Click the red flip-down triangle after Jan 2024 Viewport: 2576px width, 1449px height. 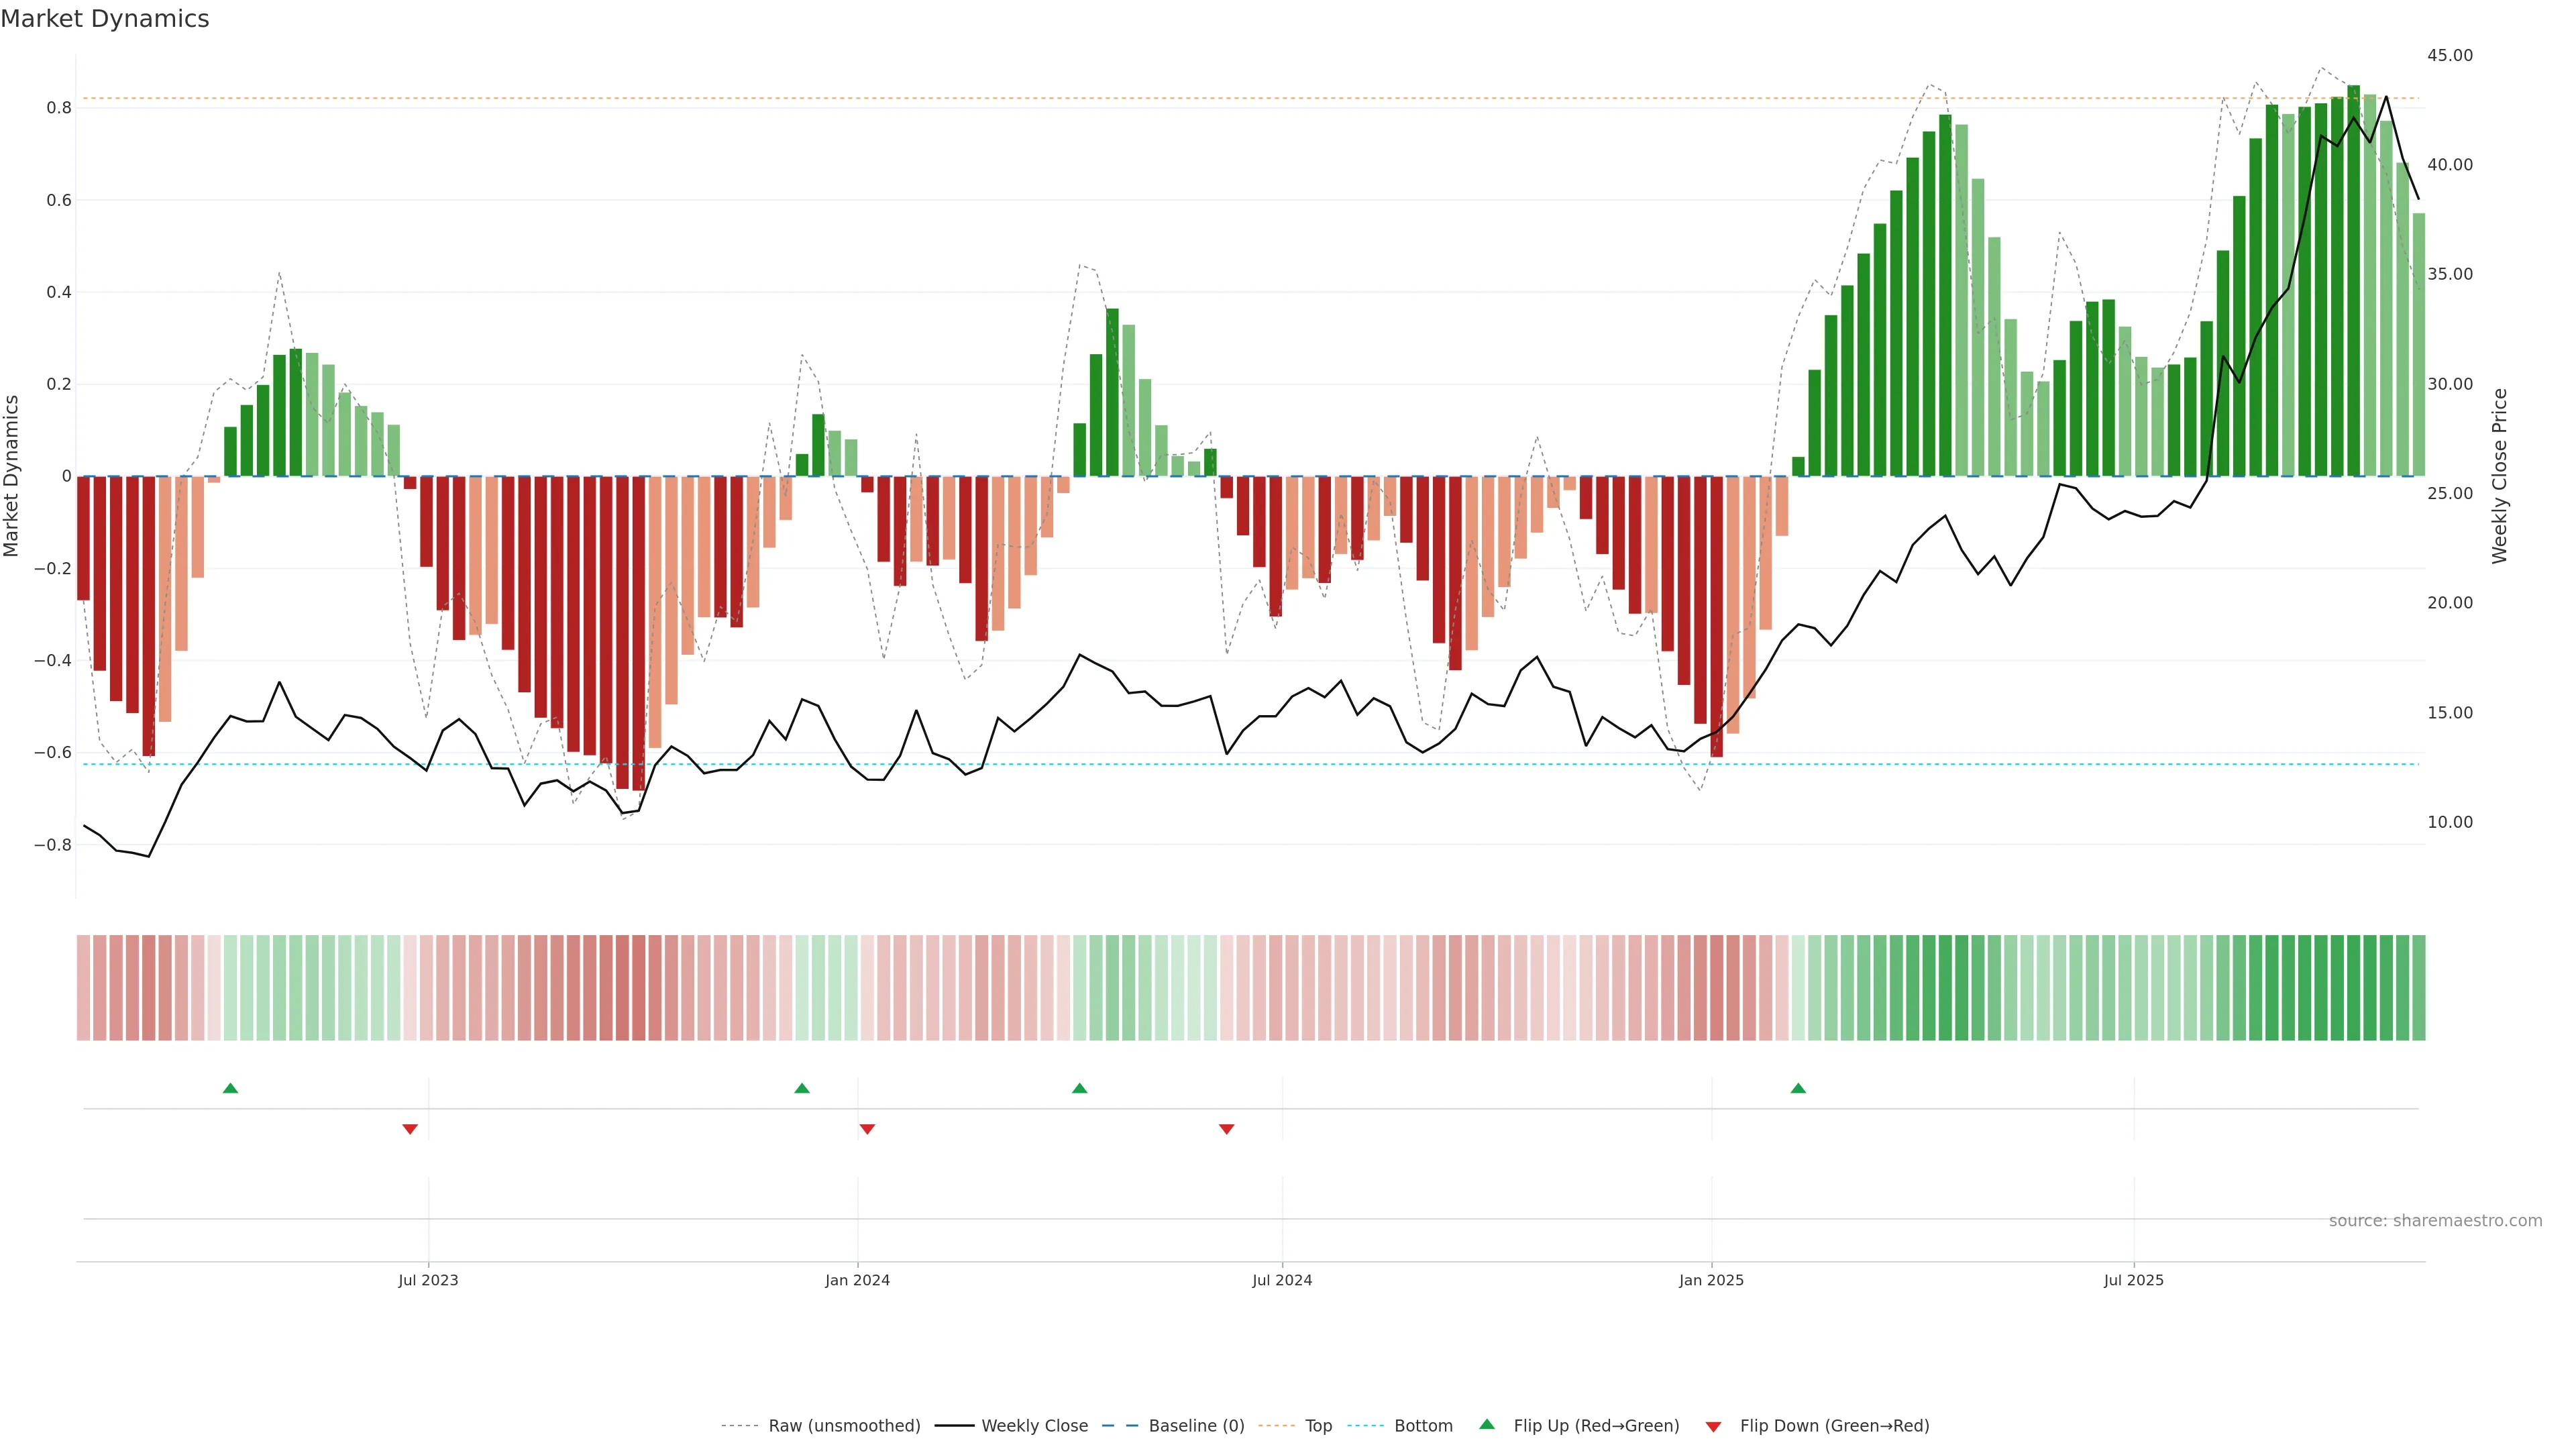(x=867, y=1129)
